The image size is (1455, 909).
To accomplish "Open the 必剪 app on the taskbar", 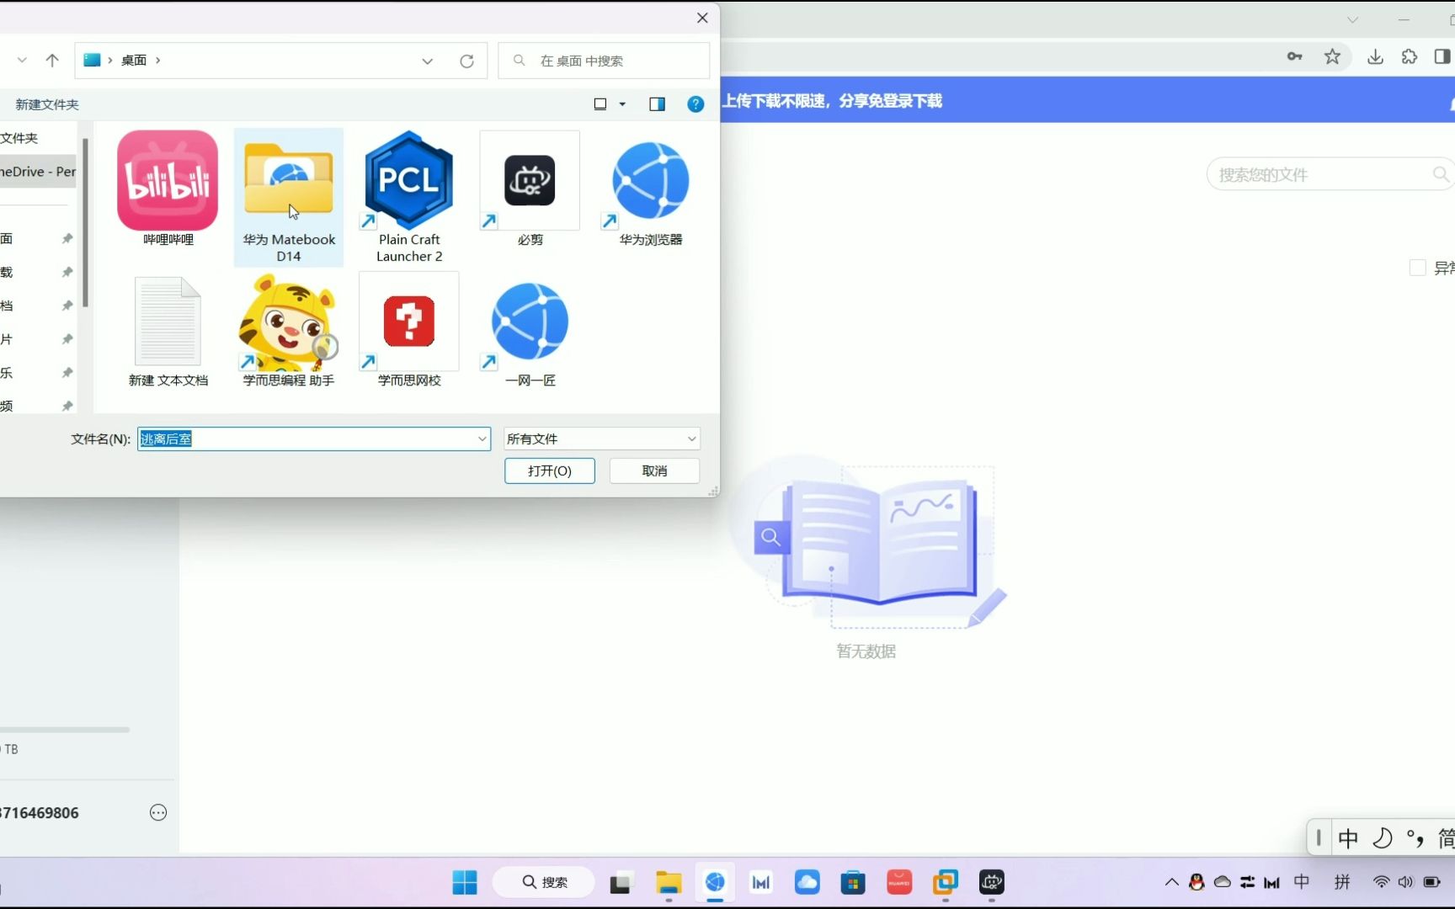I will (x=992, y=882).
